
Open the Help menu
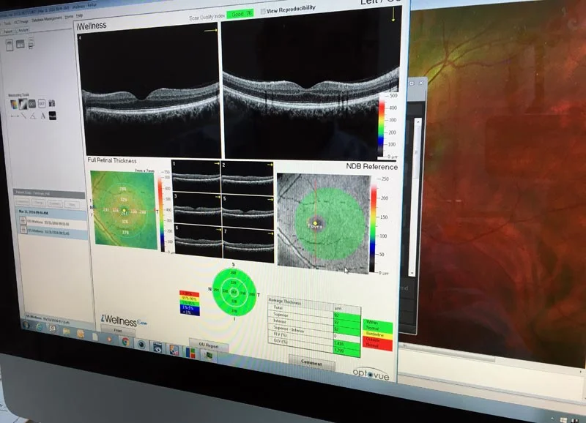pos(79,15)
